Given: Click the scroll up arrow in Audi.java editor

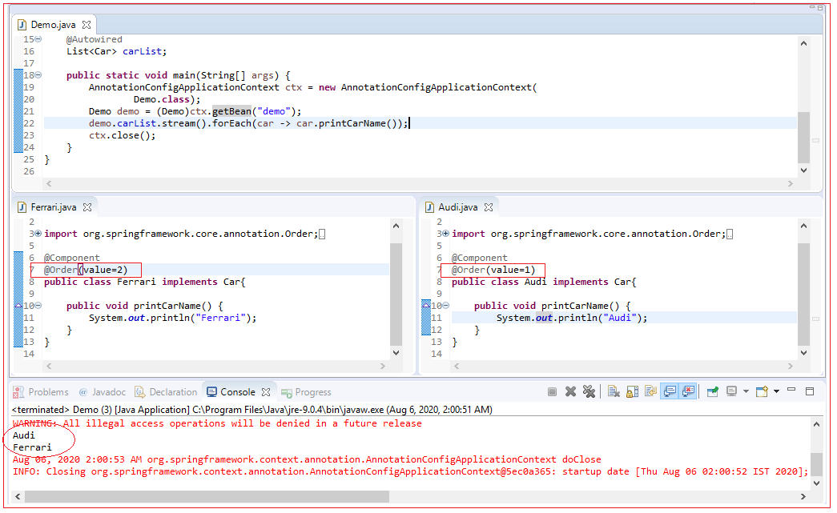Looking at the screenshot, I should [803, 226].
